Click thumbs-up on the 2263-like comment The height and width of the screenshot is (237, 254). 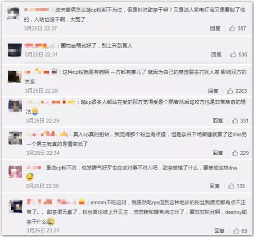pos(230,91)
